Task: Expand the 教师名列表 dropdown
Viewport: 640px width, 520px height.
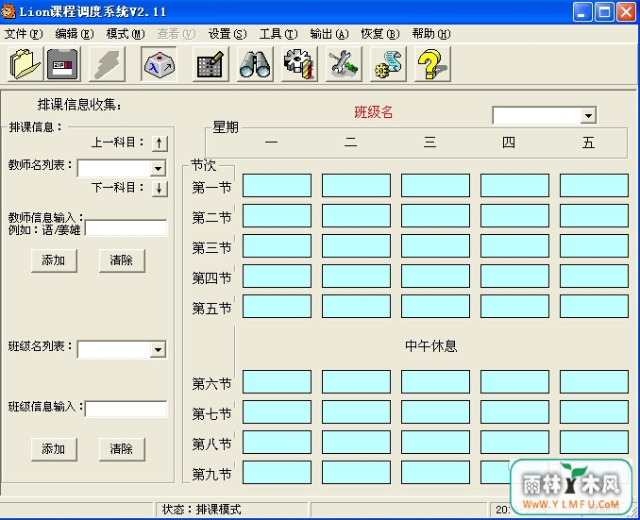Action: [x=158, y=168]
